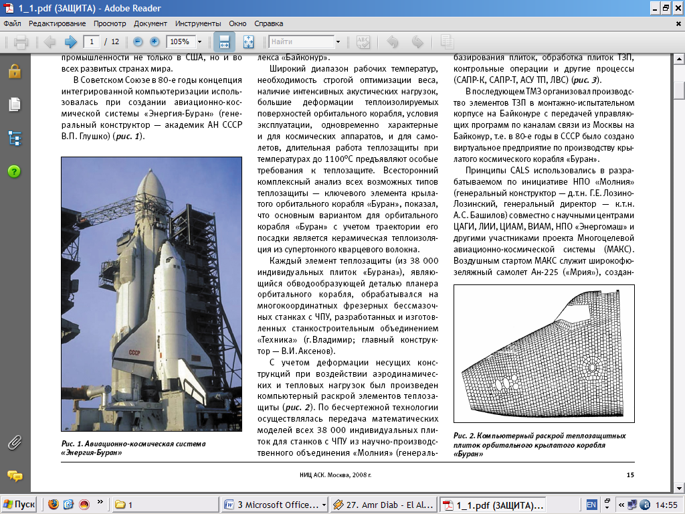Expand hidden tray icons chevron
Image resolution: width=685 pixels, height=514 pixels.
tap(621, 505)
